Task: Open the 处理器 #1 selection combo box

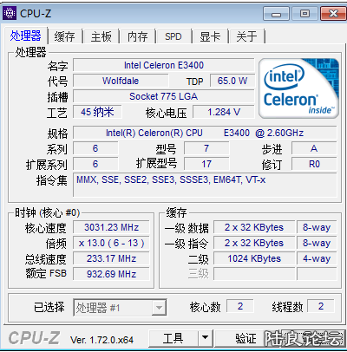Action: [x=120, y=308]
